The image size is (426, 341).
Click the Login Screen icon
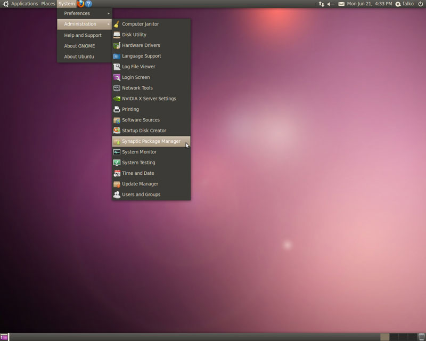117,77
